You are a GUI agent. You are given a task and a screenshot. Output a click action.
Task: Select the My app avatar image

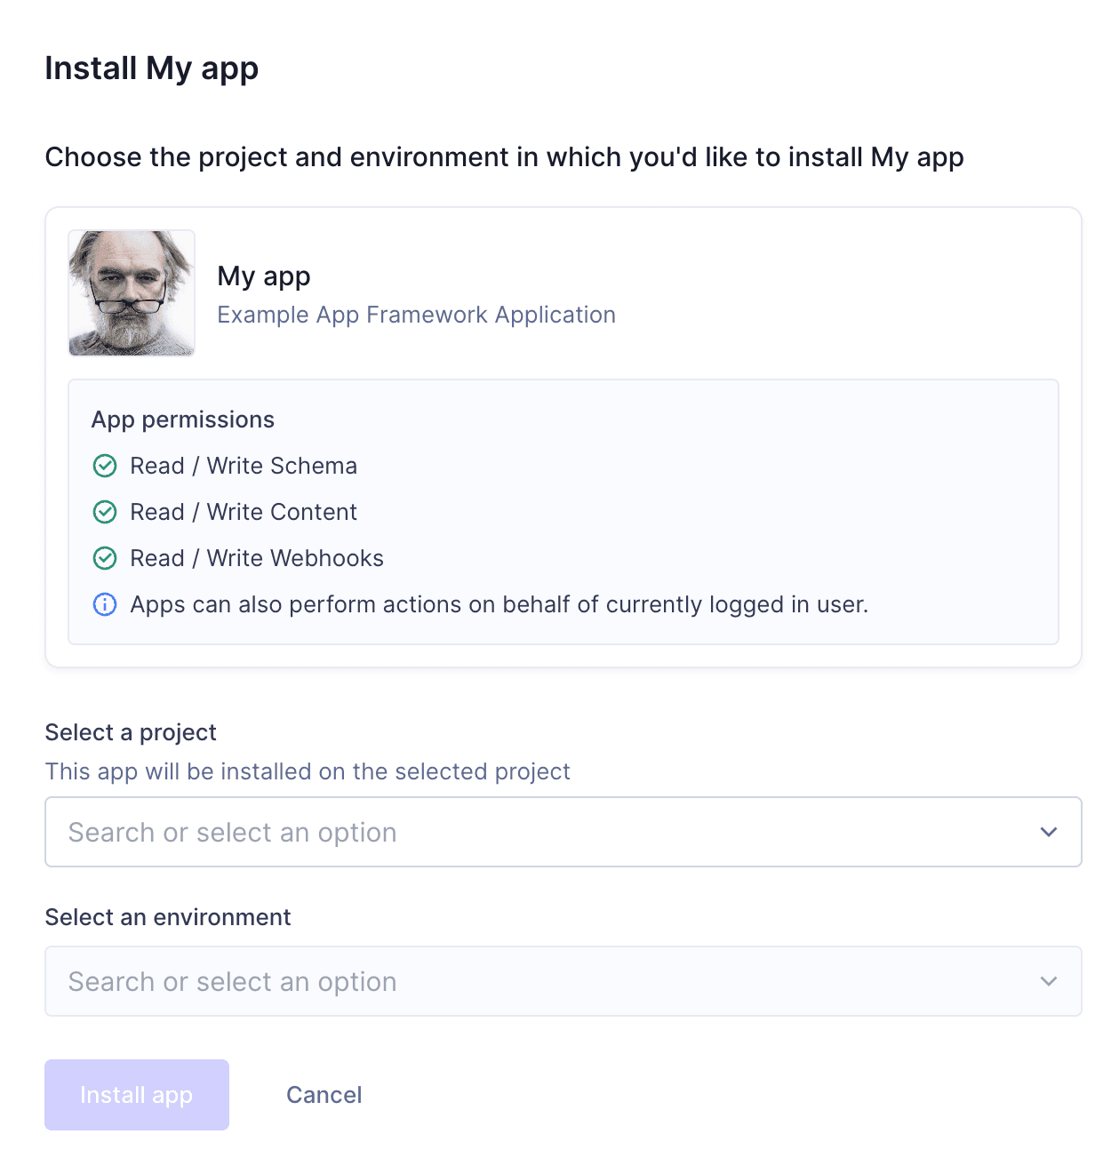(x=131, y=292)
